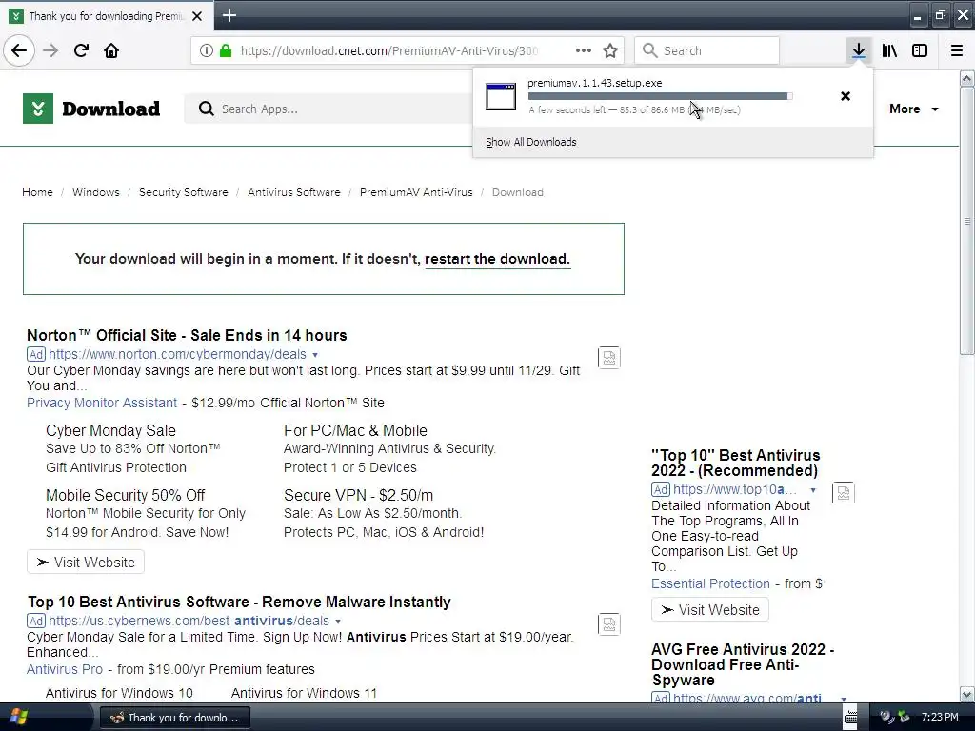This screenshot has height=731, width=975.
Task: Cancel the premiumav setup.exe download
Action: click(846, 96)
